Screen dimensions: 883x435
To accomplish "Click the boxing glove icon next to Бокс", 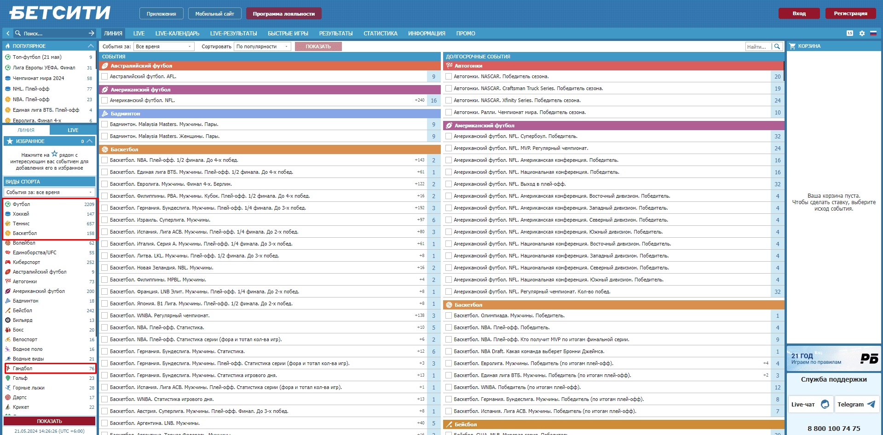I will (8, 330).
